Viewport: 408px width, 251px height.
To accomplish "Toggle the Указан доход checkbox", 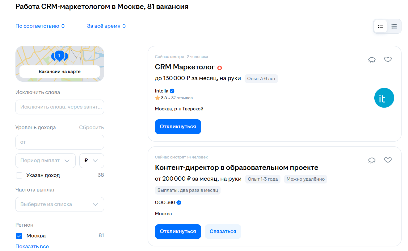I will pos(19,175).
